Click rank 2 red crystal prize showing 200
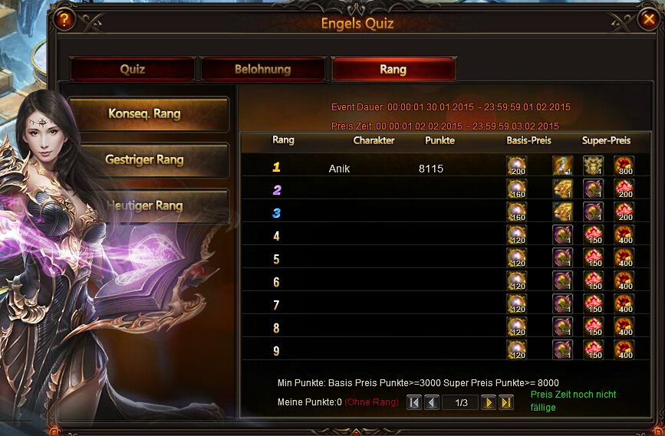 coord(624,188)
